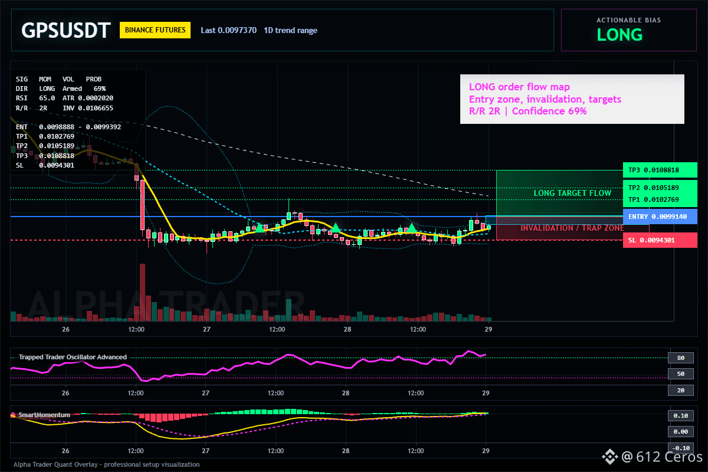Click date label 26 under oscillator panel
Image resolution: width=708 pixels, height=472 pixels.
pos(65,393)
